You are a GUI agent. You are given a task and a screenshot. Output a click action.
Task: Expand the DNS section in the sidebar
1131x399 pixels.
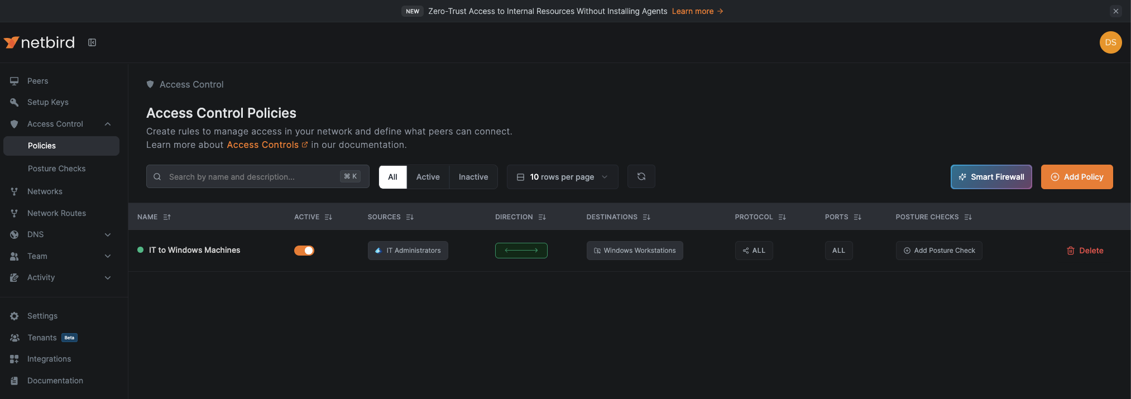pos(108,234)
